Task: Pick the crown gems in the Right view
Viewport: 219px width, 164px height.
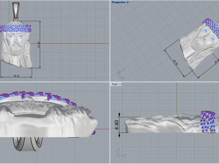Action: [208, 122]
